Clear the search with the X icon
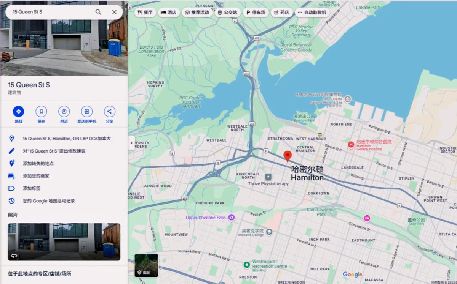 (114, 12)
